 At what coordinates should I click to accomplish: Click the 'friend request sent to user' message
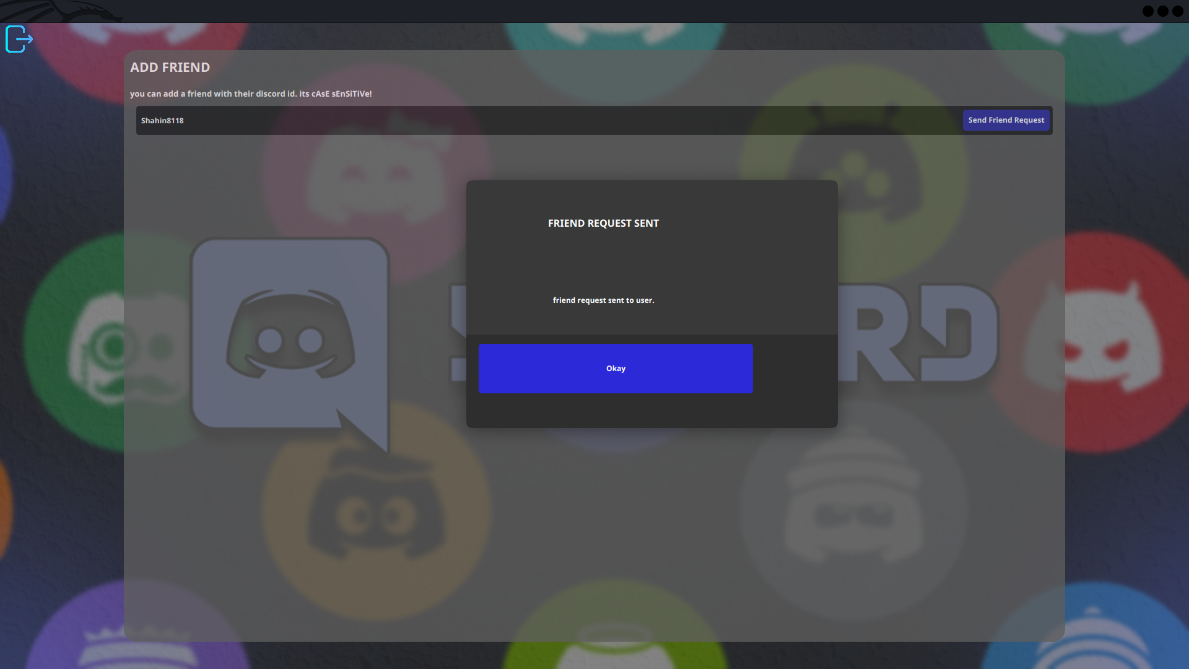click(603, 300)
